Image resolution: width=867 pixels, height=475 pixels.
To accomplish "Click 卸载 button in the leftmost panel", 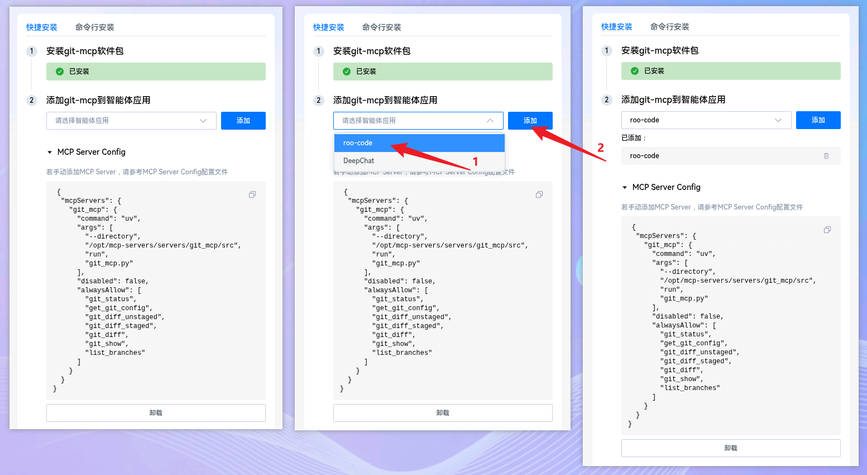I will point(156,413).
